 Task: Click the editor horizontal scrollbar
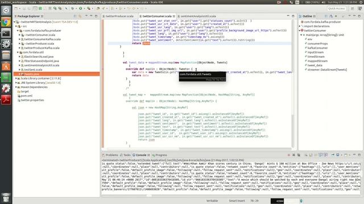(x=143, y=148)
